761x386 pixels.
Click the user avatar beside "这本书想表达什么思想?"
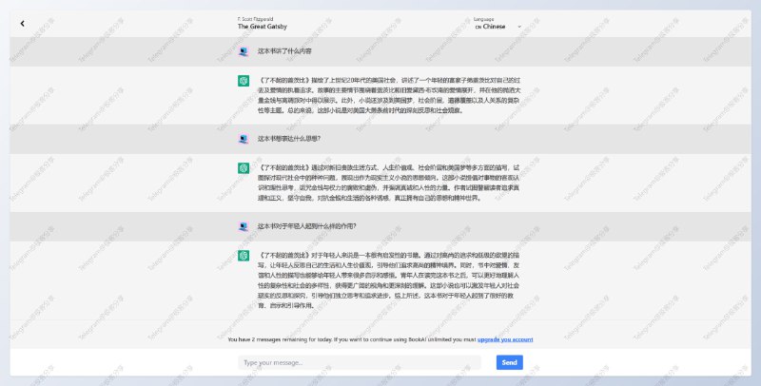[x=244, y=139]
